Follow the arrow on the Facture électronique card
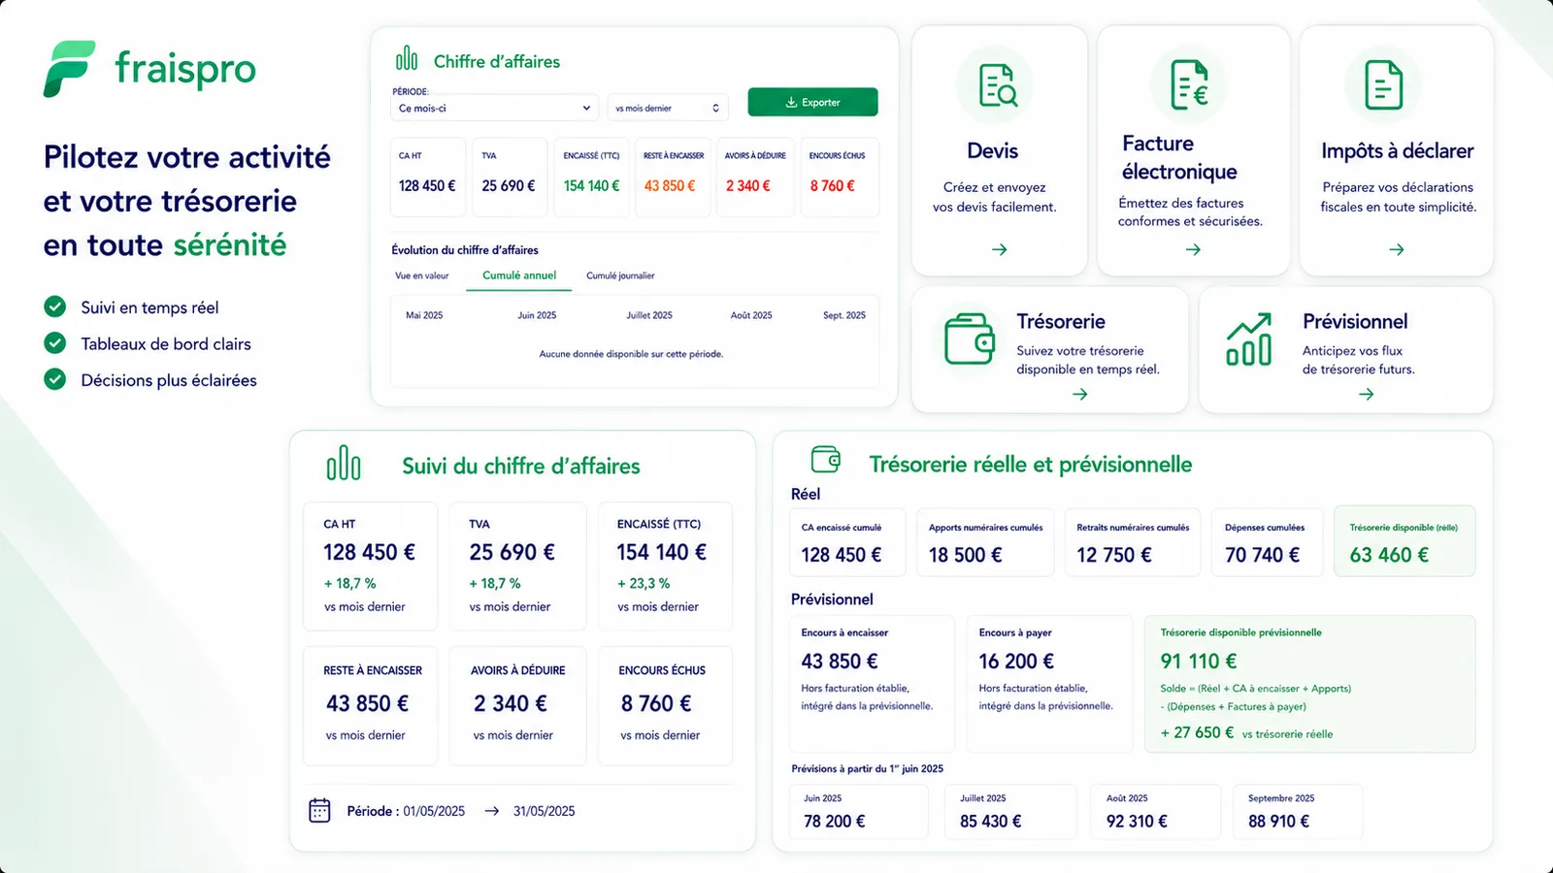The image size is (1553, 873). pos(1193,249)
